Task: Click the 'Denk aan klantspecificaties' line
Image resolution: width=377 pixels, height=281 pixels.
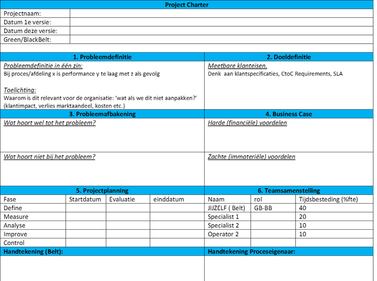Action: pos(275,74)
